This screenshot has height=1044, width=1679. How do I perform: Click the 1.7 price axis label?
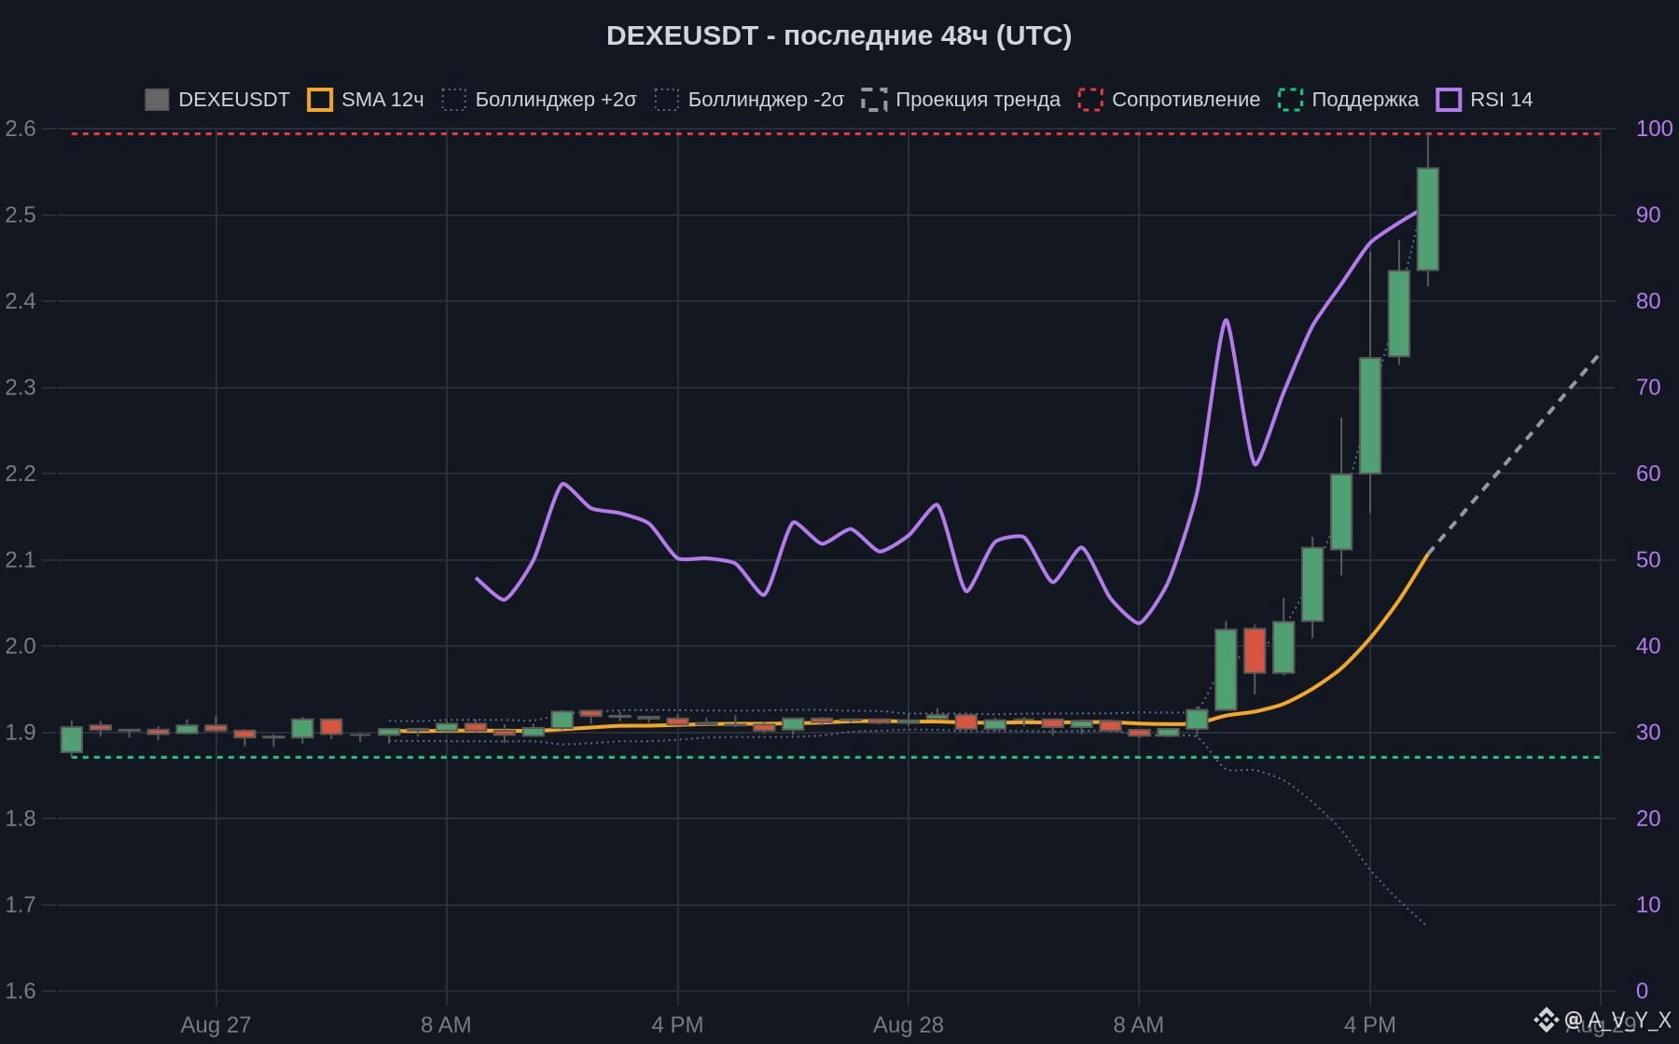click(21, 905)
